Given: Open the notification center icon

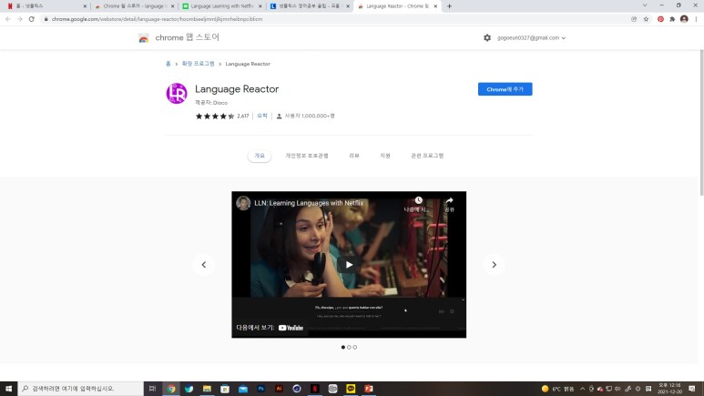Looking at the screenshot, I should [692, 389].
